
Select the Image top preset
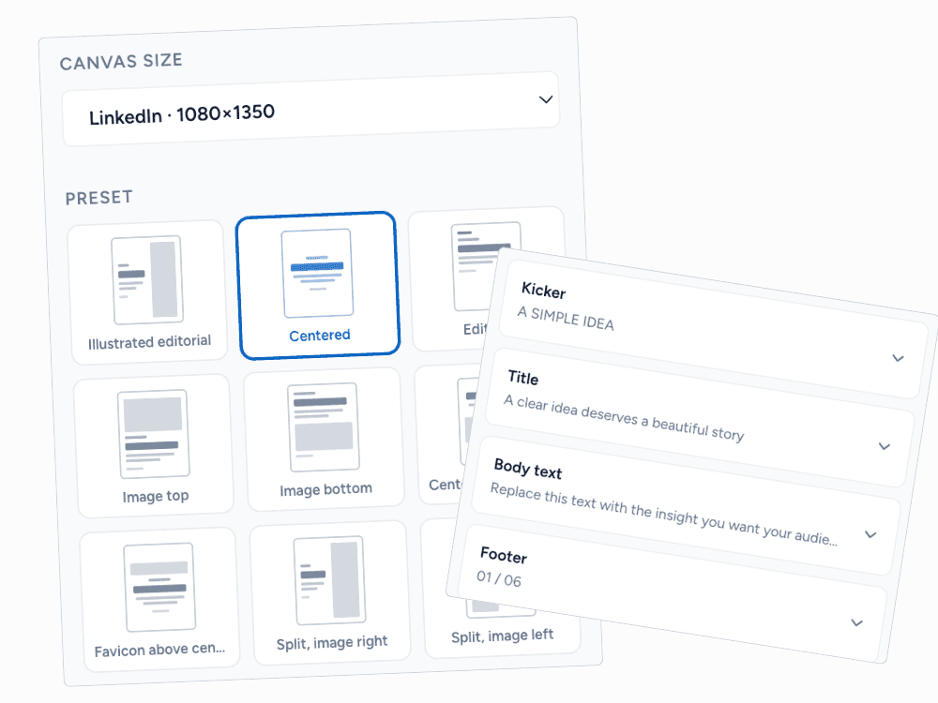click(x=154, y=446)
